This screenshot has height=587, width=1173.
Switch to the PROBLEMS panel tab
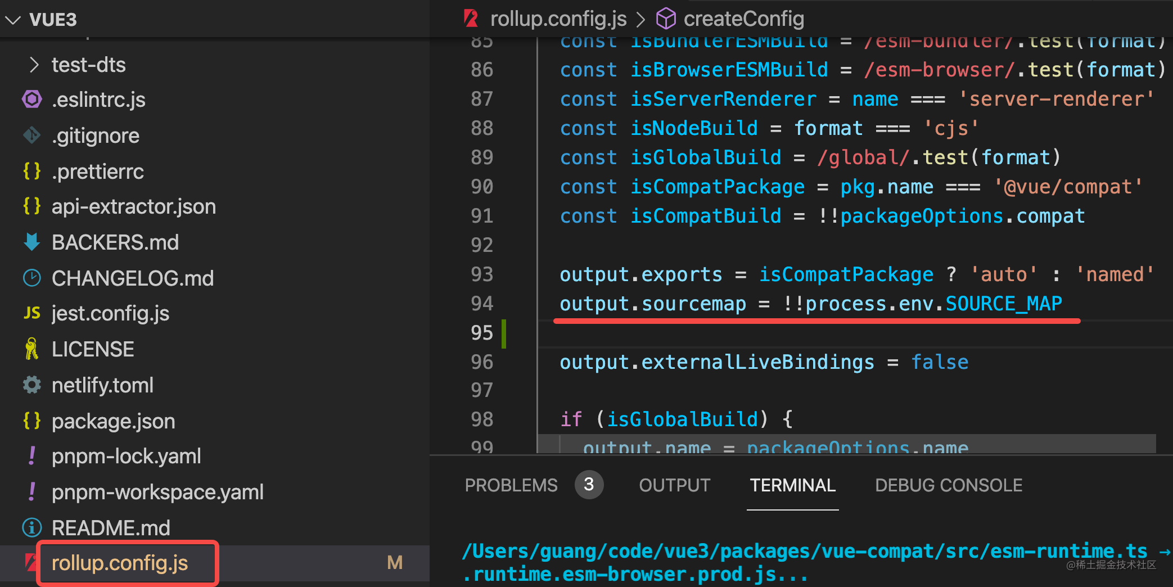pos(511,485)
